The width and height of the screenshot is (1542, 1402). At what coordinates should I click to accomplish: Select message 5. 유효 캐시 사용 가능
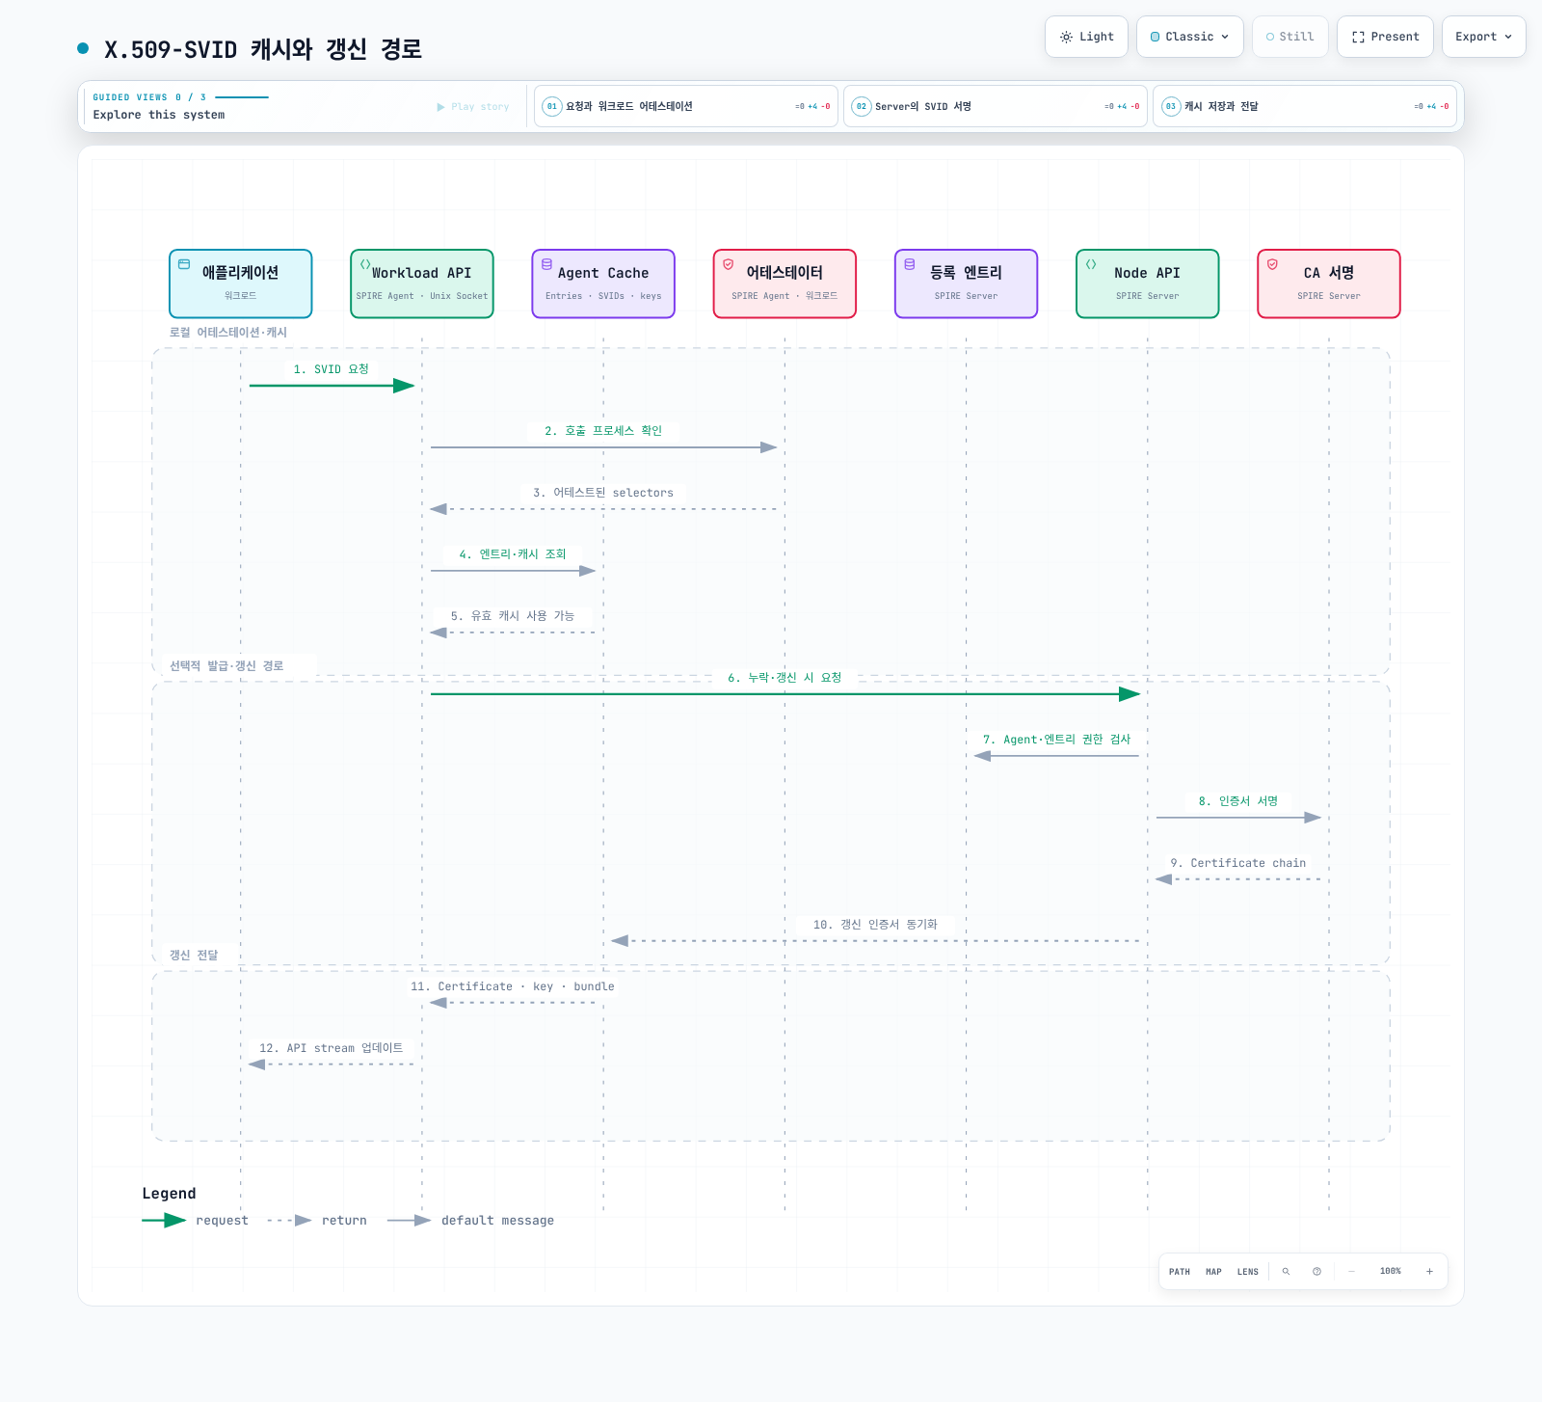(513, 616)
